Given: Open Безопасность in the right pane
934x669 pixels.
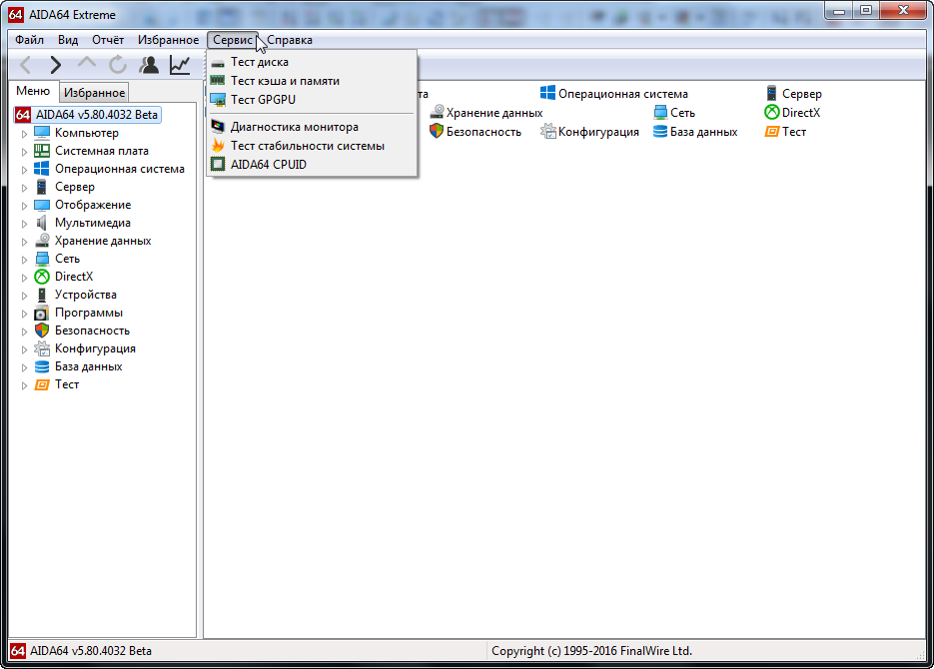Looking at the screenshot, I should (x=475, y=132).
